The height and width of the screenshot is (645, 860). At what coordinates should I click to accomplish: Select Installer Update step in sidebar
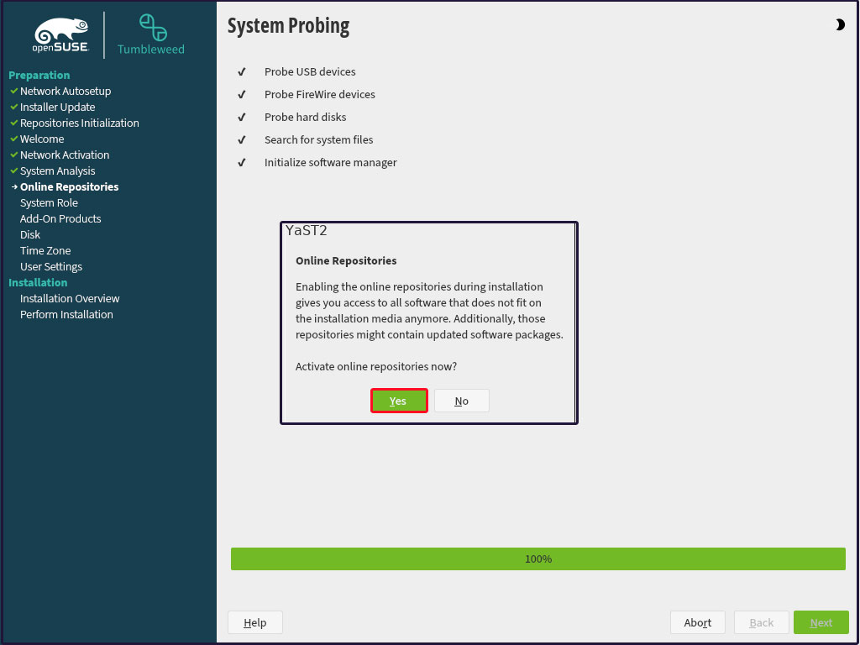pyautogui.click(x=58, y=107)
